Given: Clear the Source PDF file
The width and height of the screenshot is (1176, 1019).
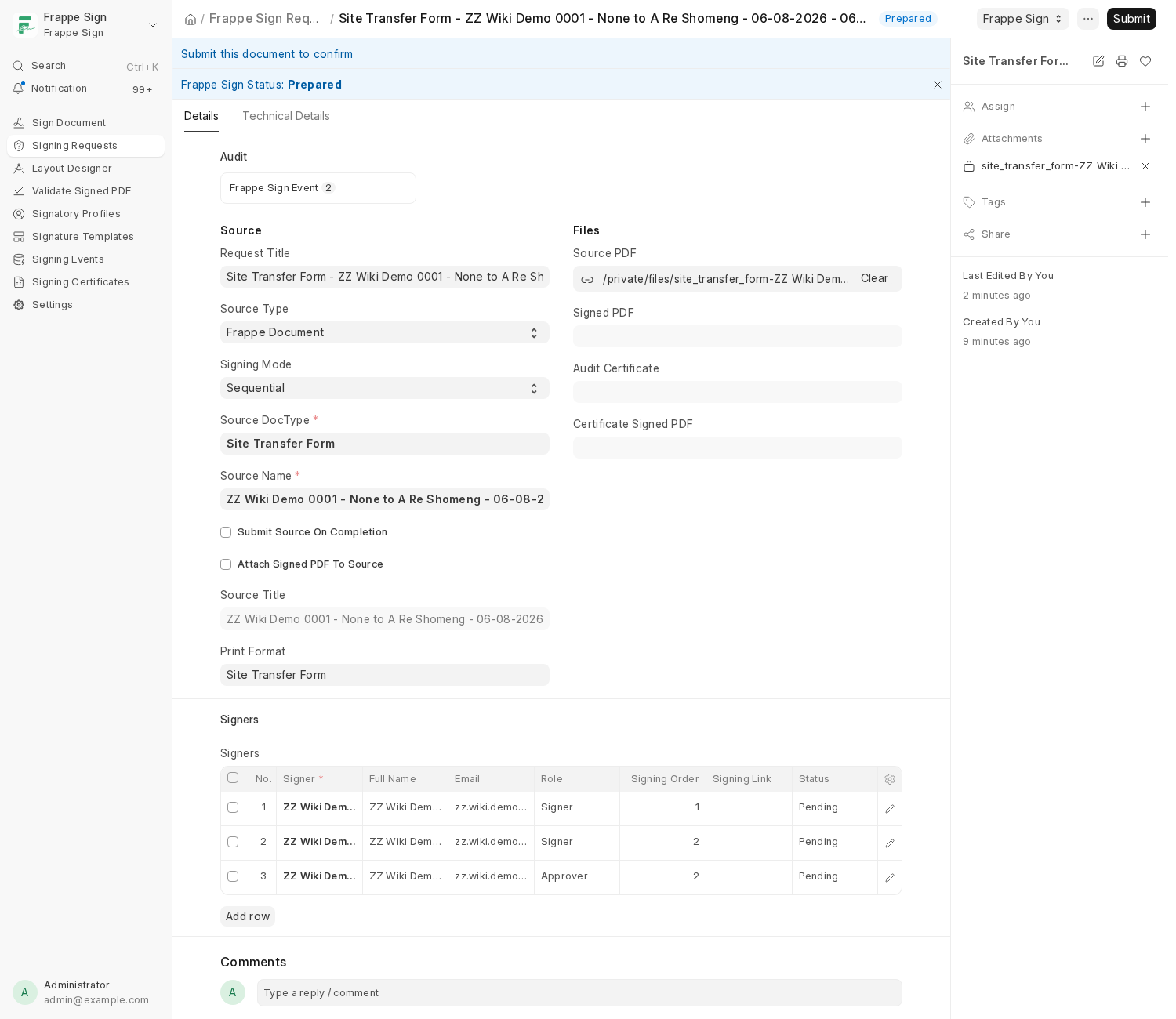Looking at the screenshot, I should [x=874, y=278].
